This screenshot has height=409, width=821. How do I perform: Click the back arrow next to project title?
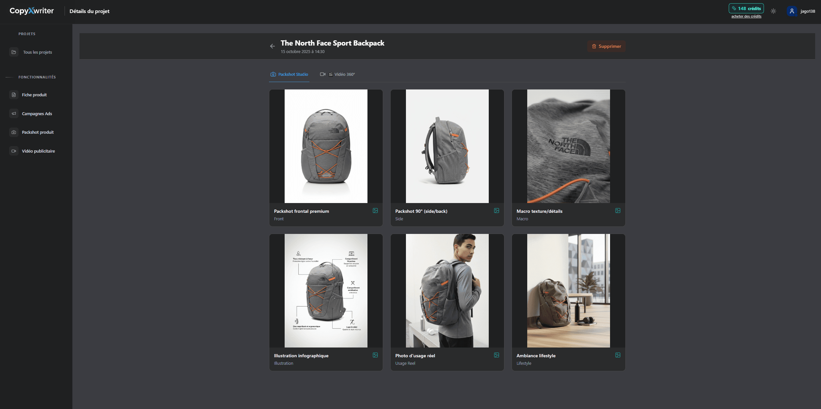272,46
